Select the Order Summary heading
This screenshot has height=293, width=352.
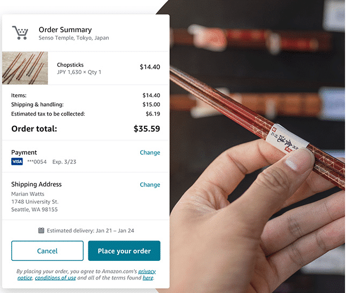65,29
